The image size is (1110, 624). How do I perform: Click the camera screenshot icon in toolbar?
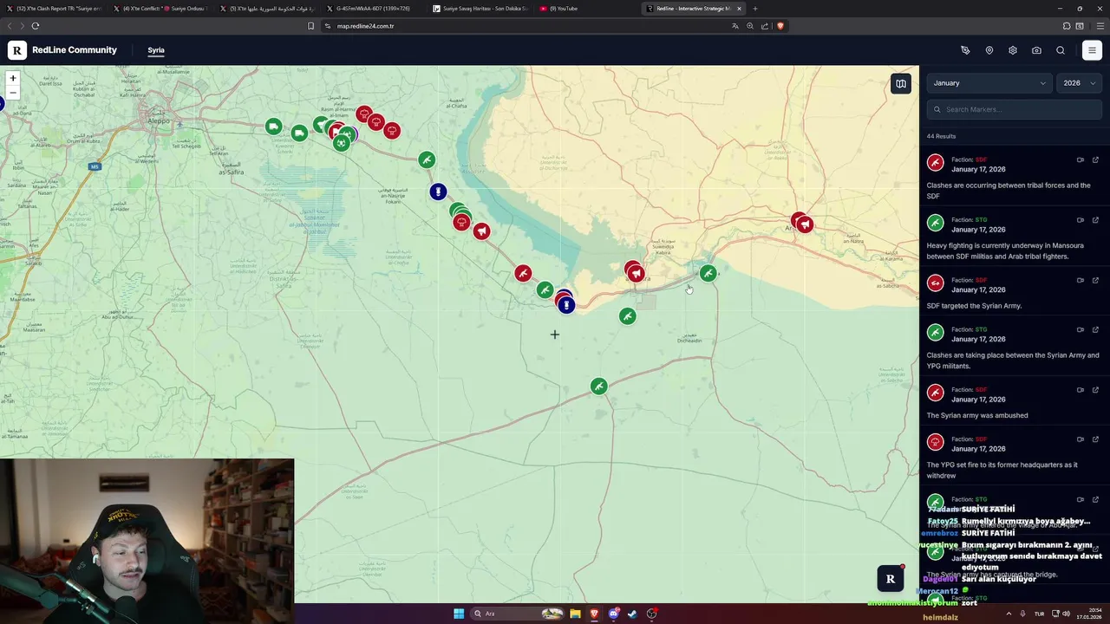1036,50
